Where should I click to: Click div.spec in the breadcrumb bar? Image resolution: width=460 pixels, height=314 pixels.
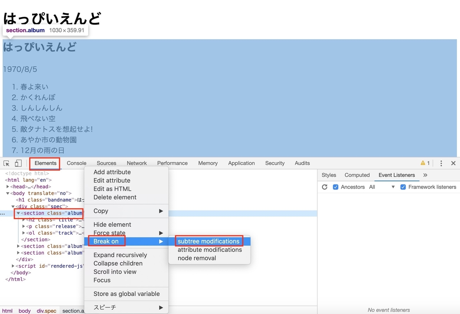(x=46, y=311)
